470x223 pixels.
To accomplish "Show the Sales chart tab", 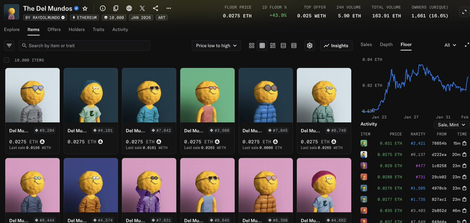I will [366, 44].
